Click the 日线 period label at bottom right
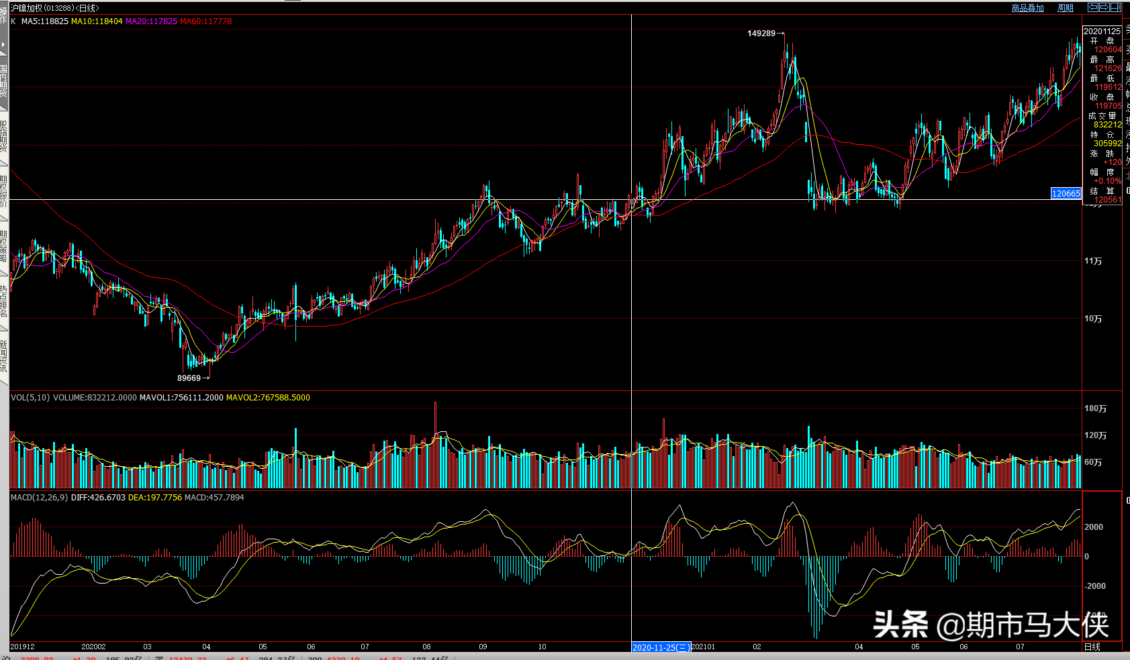The height and width of the screenshot is (660, 1130). (1092, 647)
